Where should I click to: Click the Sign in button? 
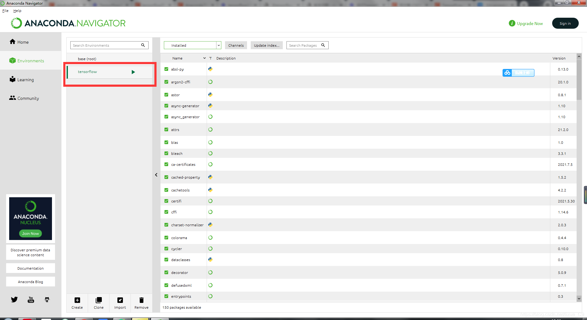[x=565, y=23]
